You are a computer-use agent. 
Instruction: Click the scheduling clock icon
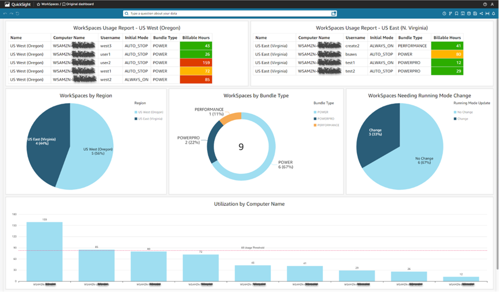click(445, 13)
